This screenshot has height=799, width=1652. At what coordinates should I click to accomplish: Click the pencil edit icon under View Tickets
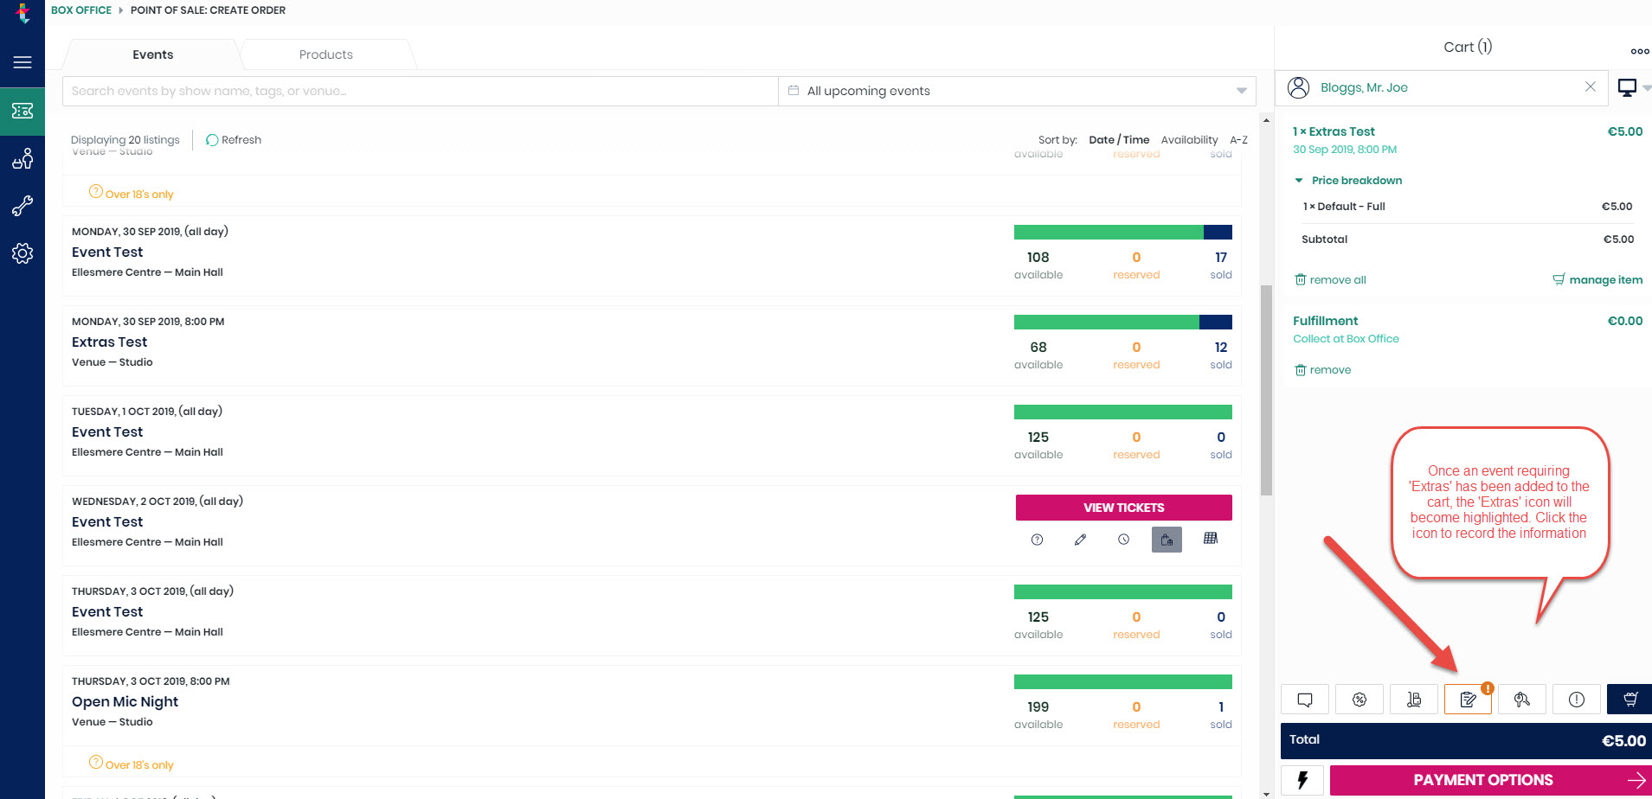tap(1080, 540)
